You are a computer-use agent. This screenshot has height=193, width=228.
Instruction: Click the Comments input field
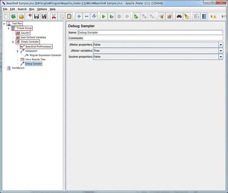click(153, 38)
